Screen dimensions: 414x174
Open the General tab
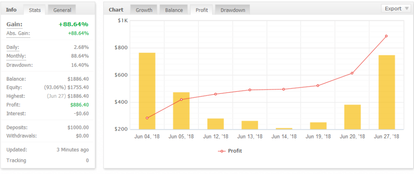pyautogui.click(x=62, y=10)
